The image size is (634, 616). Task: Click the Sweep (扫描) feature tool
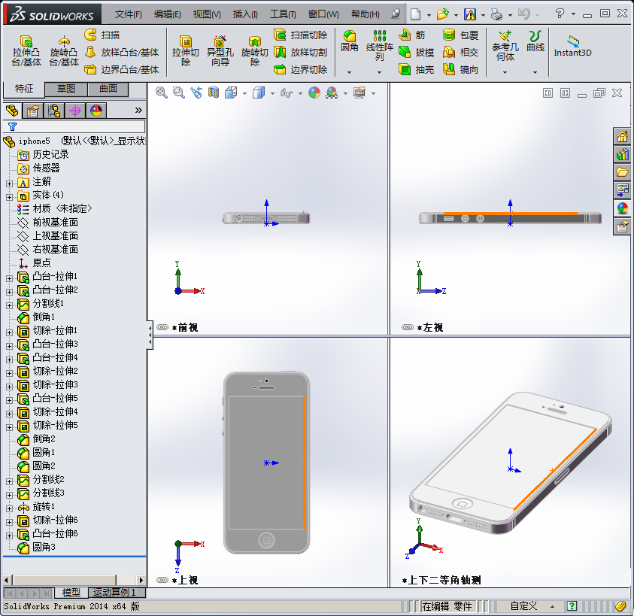click(x=102, y=35)
